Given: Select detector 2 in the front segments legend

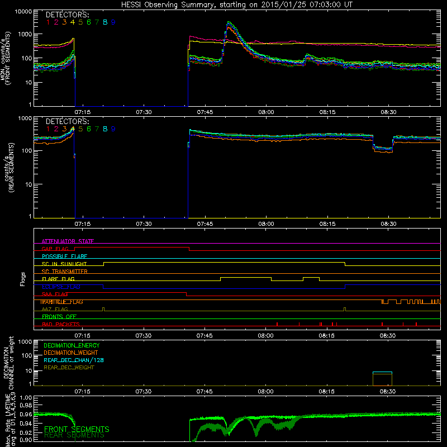Looking at the screenshot, I should pos(56,22).
